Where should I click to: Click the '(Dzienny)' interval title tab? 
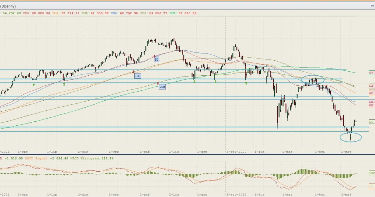click(8, 6)
